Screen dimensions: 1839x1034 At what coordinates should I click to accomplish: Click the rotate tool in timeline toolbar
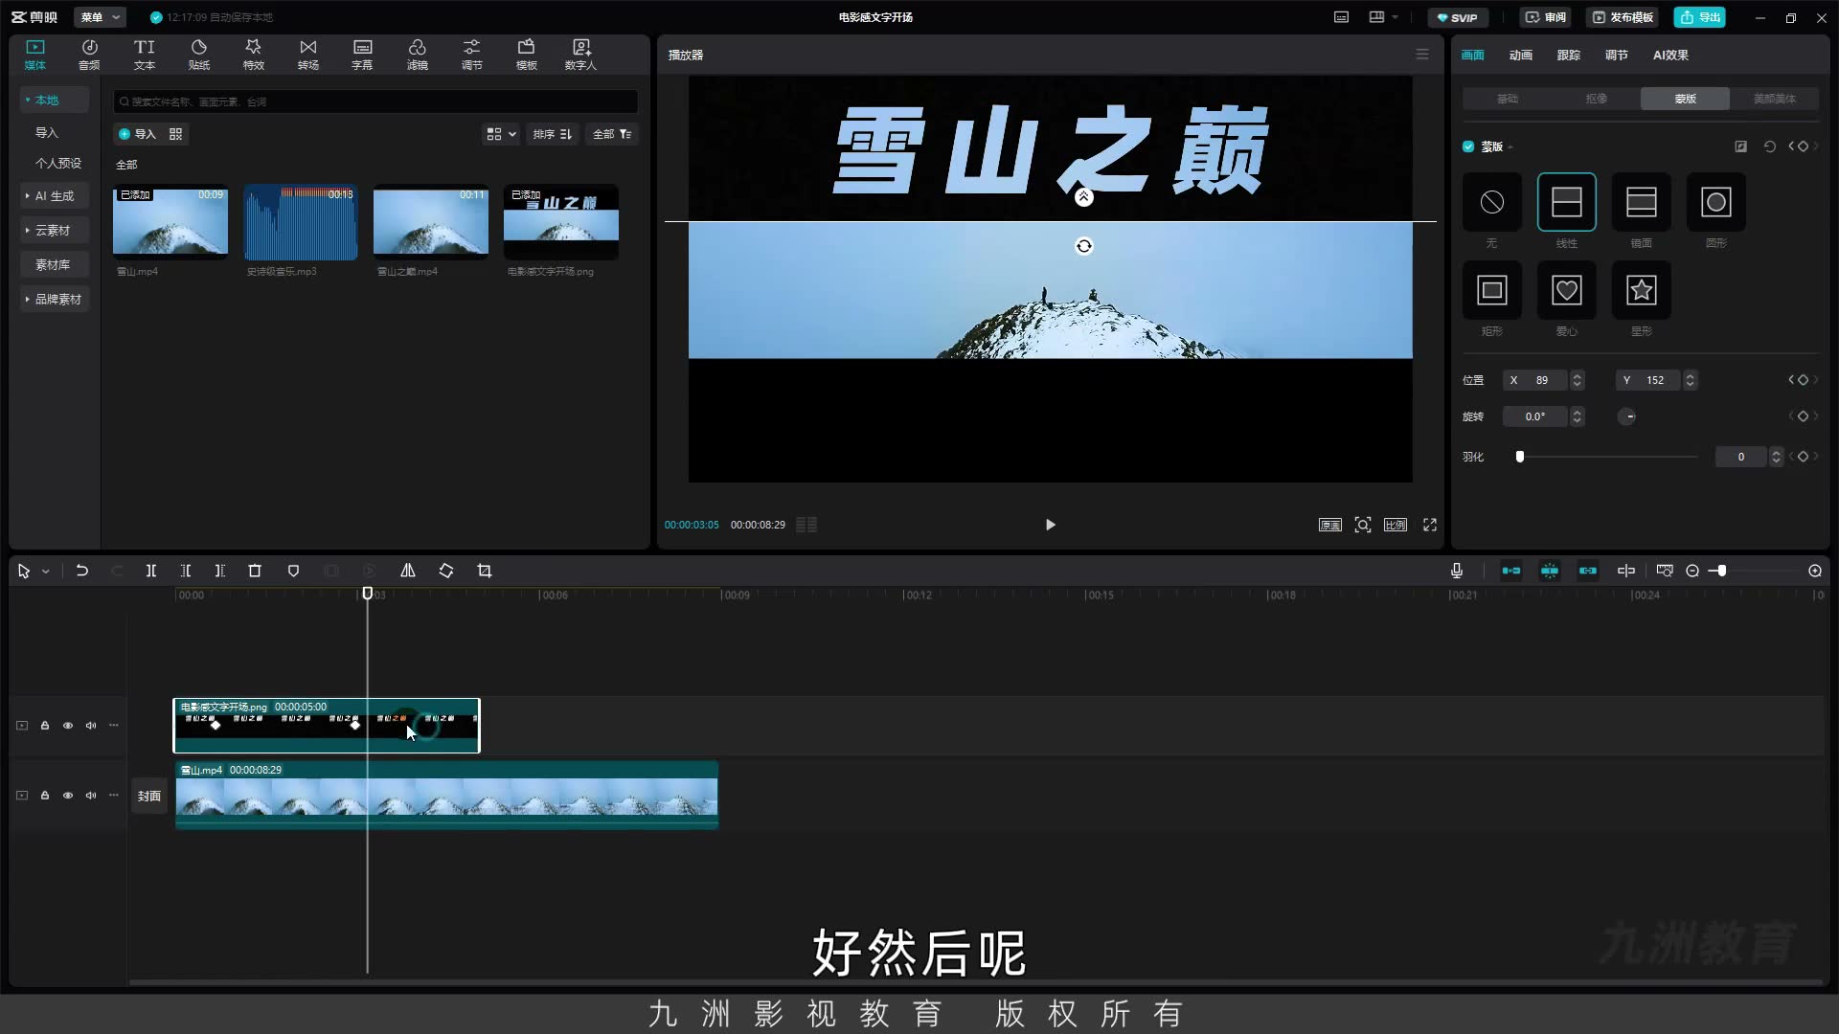[446, 571]
